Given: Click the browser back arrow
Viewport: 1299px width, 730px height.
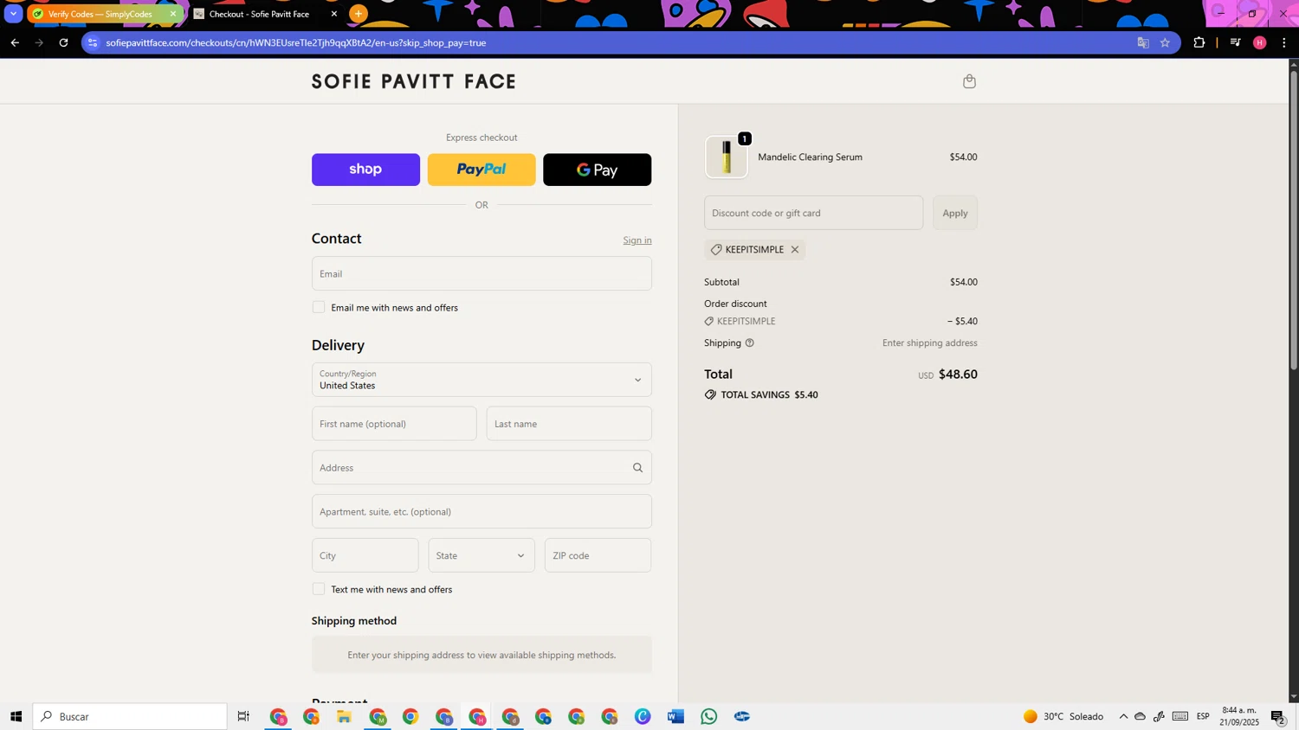Looking at the screenshot, I should click(15, 42).
